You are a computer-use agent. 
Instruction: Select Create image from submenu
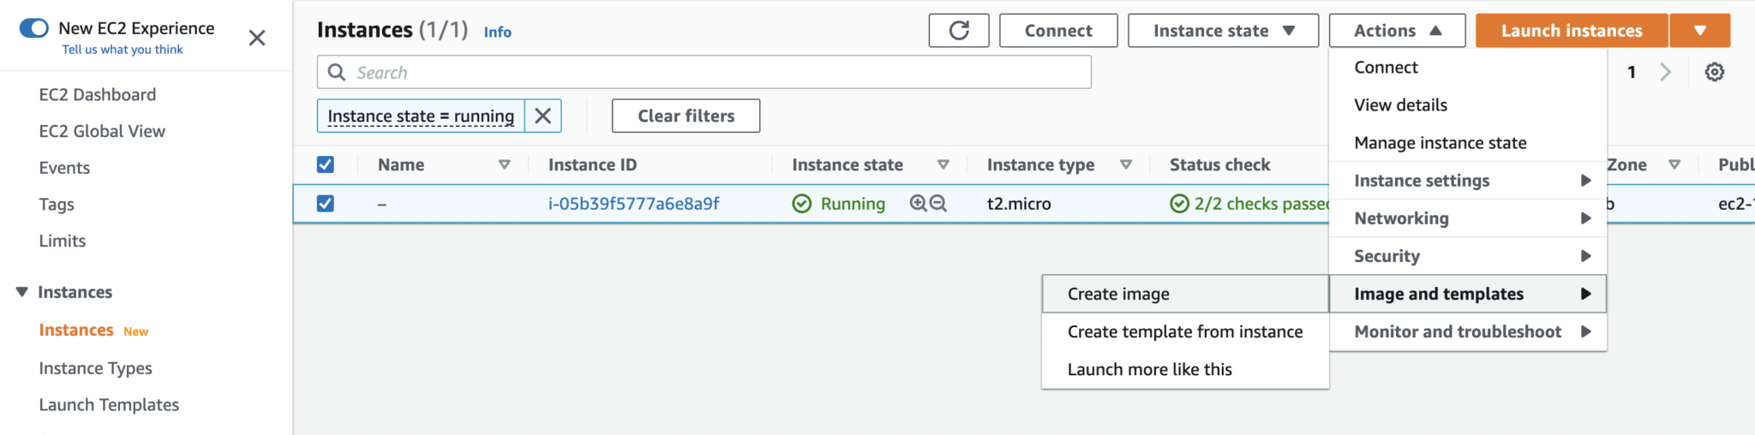1185,294
